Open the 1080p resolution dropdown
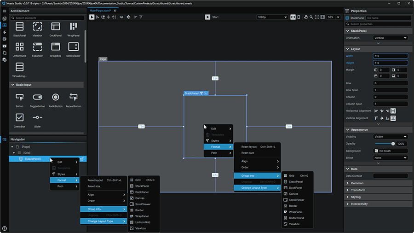414x233 pixels. pyautogui.click(x=272, y=17)
